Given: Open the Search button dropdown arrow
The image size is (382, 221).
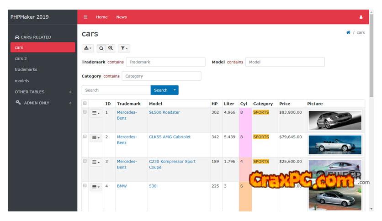Looking at the screenshot, I should click(175, 90).
